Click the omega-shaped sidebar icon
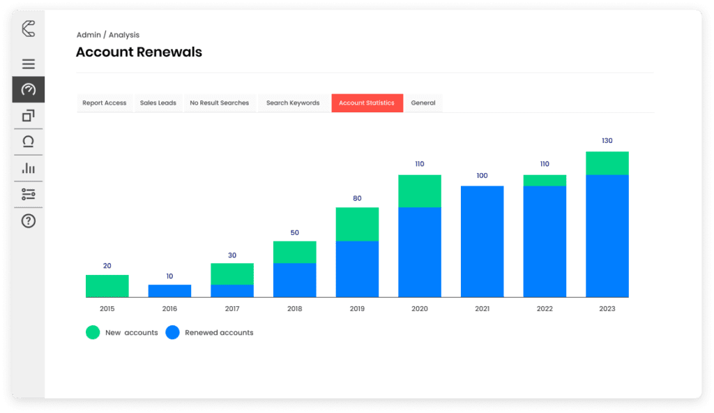The width and height of the screenshot is (714, 413). click(x=29, y=142)
